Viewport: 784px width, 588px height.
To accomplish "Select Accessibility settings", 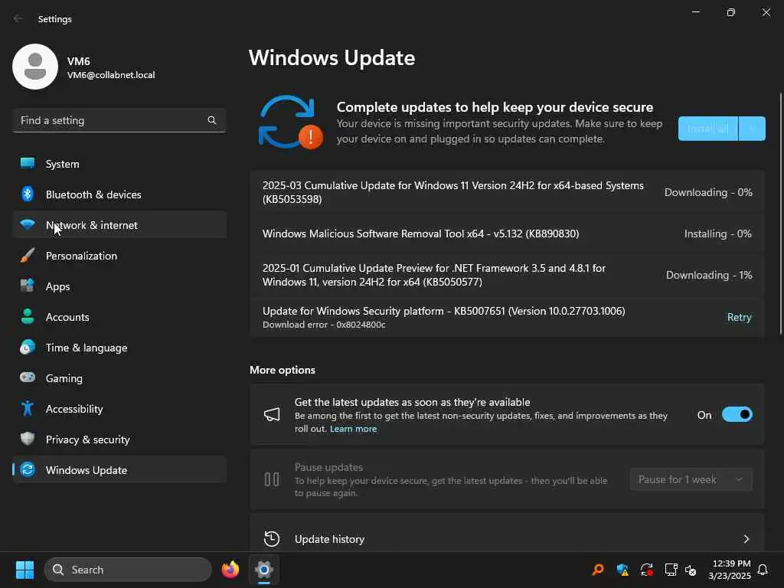I will pos(119,409).
